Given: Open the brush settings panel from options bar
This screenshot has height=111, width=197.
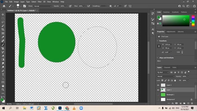Looking at the screenshot, I should (x=25, y=6).
